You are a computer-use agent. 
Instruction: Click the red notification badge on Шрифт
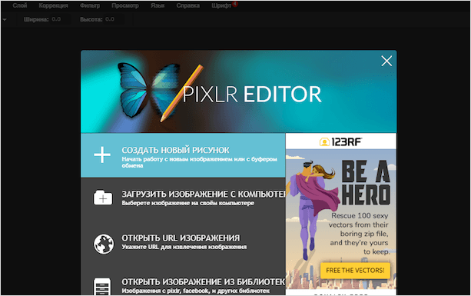(x=235, y=4)
